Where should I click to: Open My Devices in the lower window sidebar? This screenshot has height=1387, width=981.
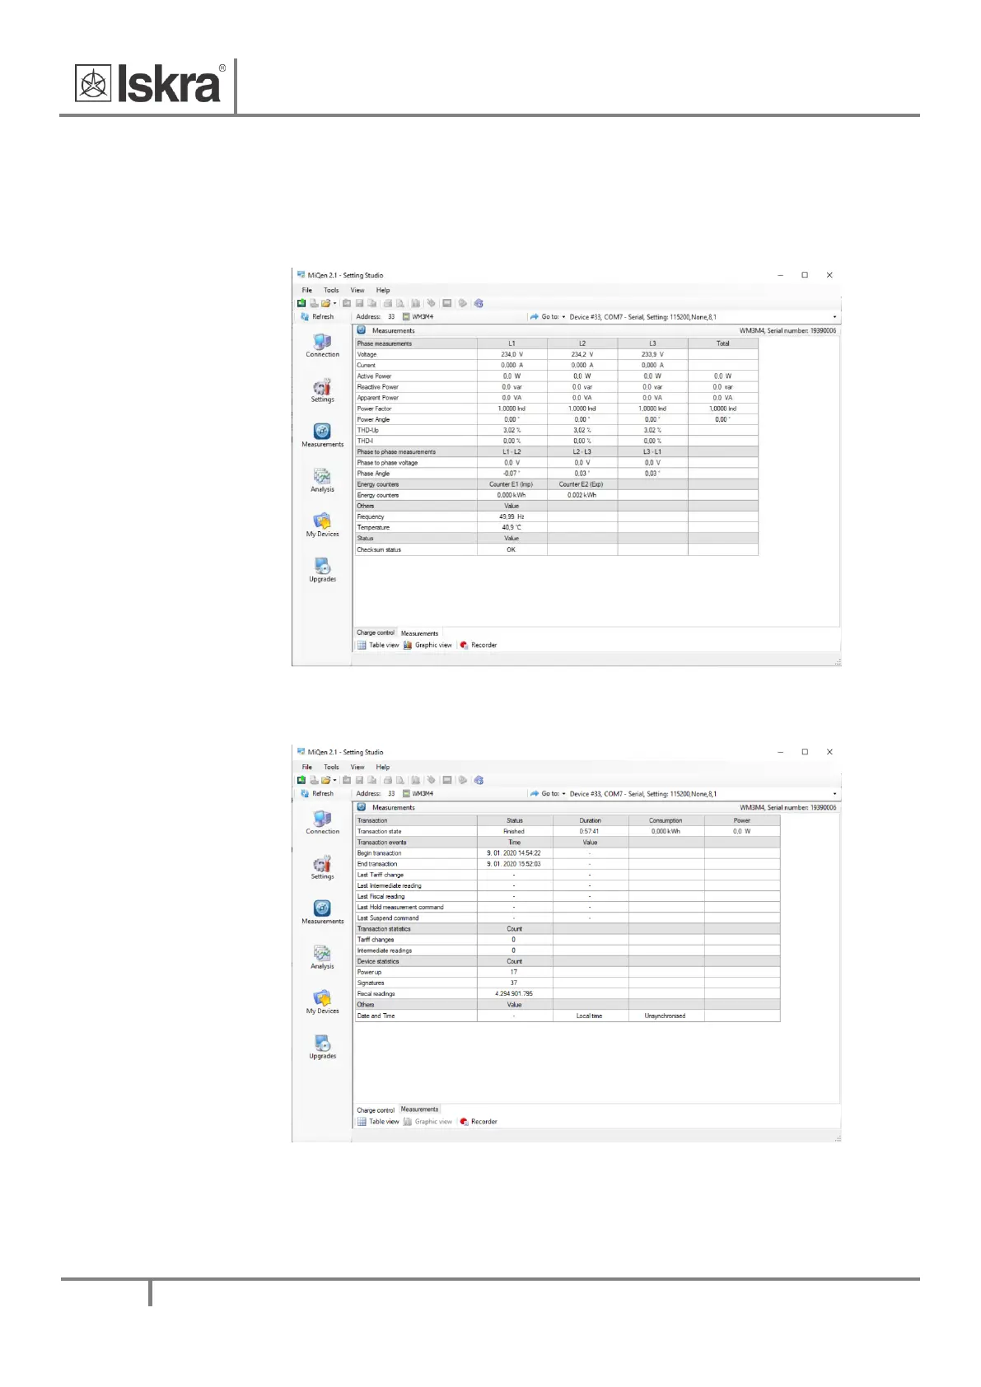322,1002
